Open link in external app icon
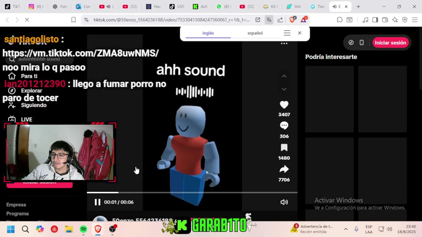Image resolution: width=422 pixels, height=237 pixels. [x=258, y=20]
